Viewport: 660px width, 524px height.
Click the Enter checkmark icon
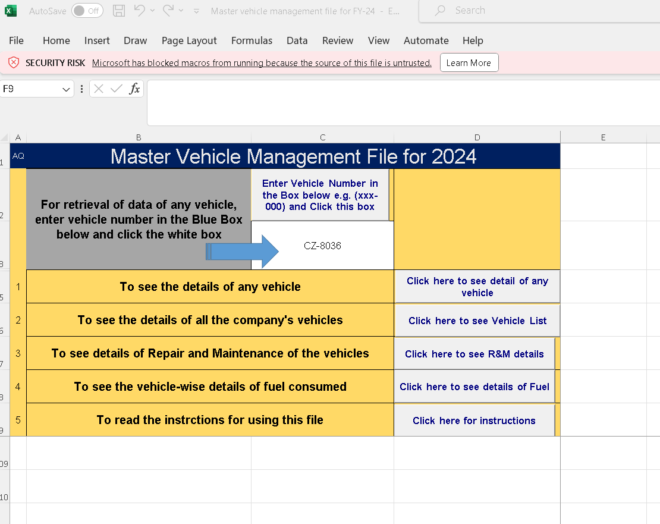coord(116,89)
